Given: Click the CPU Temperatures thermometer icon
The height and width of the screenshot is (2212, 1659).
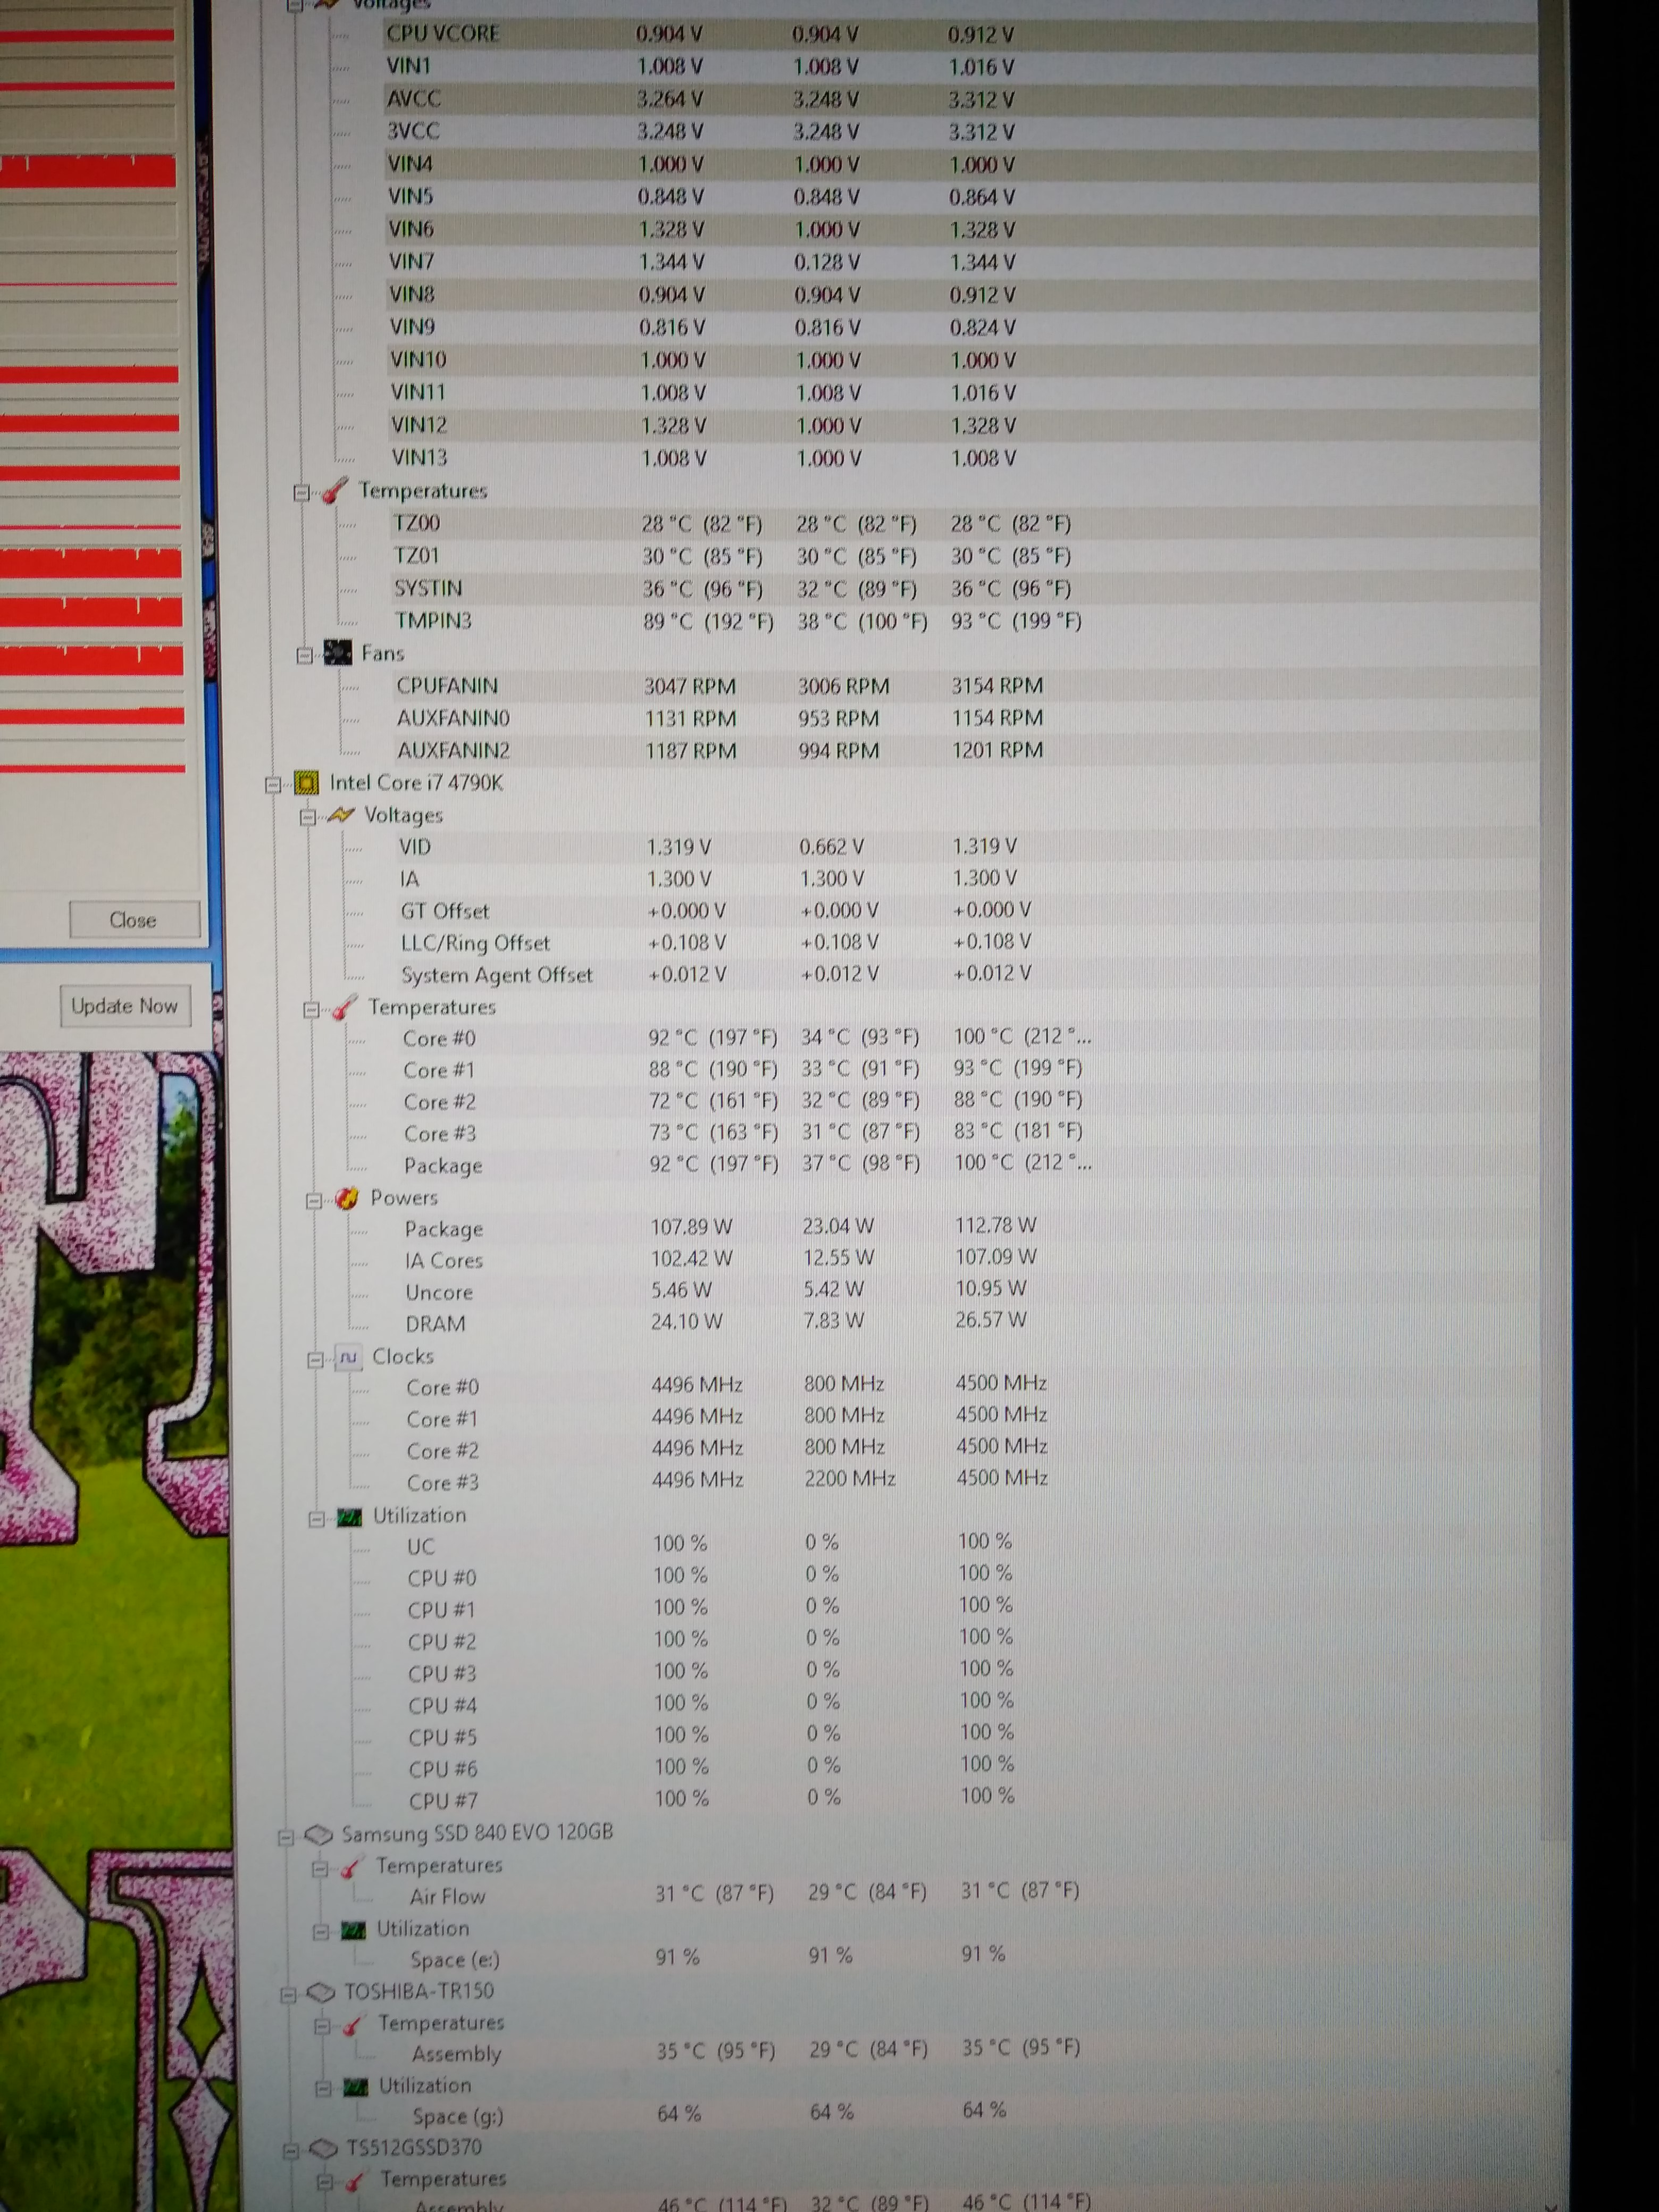Looking at the screenshot, I should point(344,1008).
